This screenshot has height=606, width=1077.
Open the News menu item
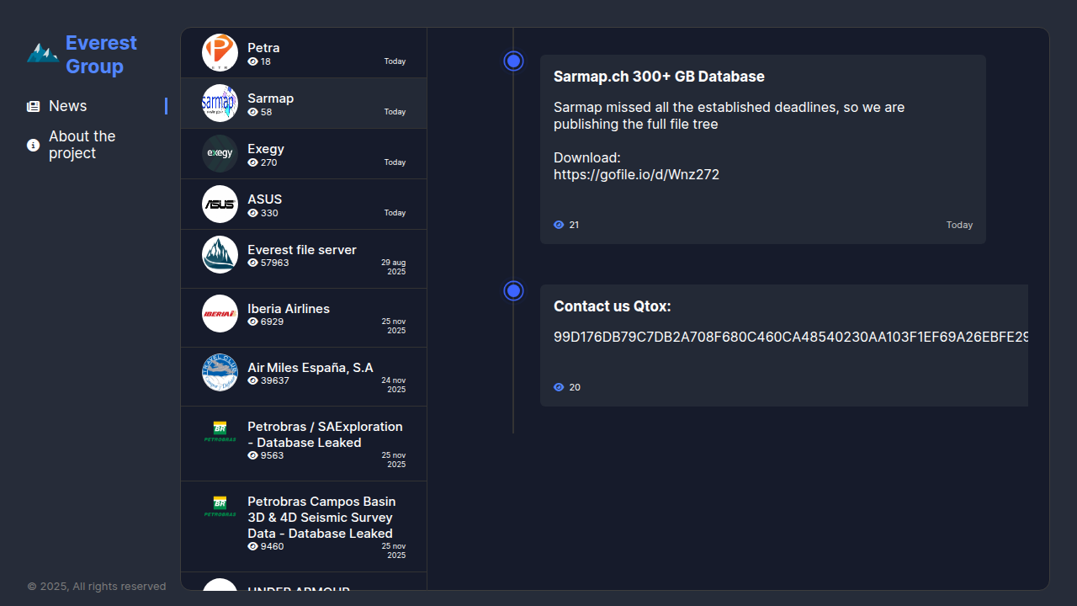(67, 106)
